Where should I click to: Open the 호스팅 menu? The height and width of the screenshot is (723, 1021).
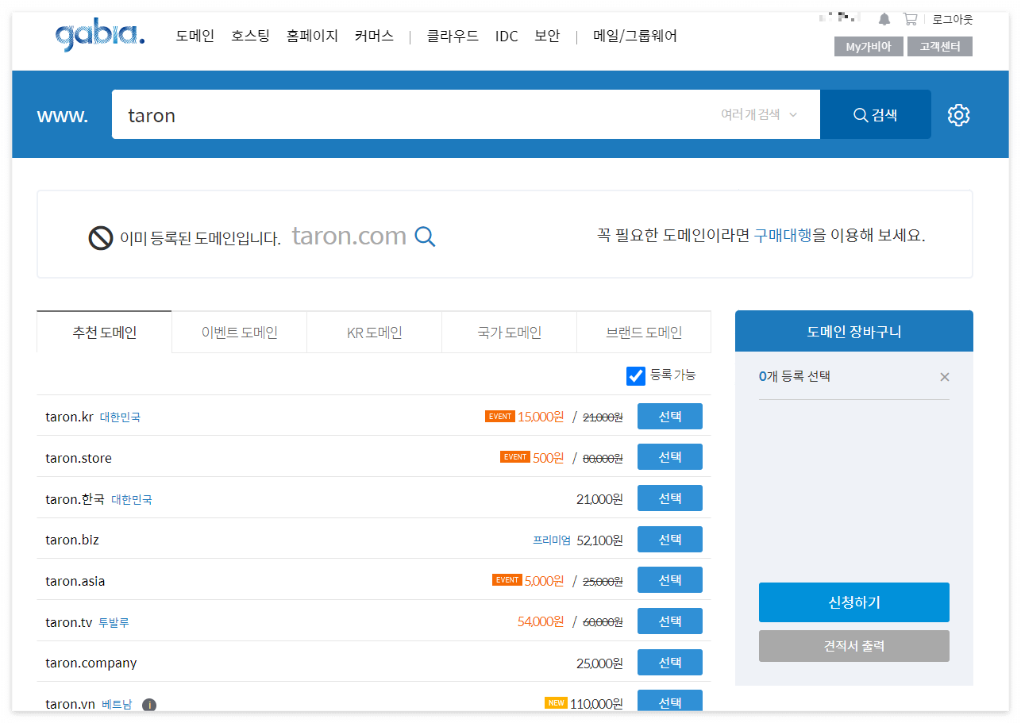coord(251,36)
